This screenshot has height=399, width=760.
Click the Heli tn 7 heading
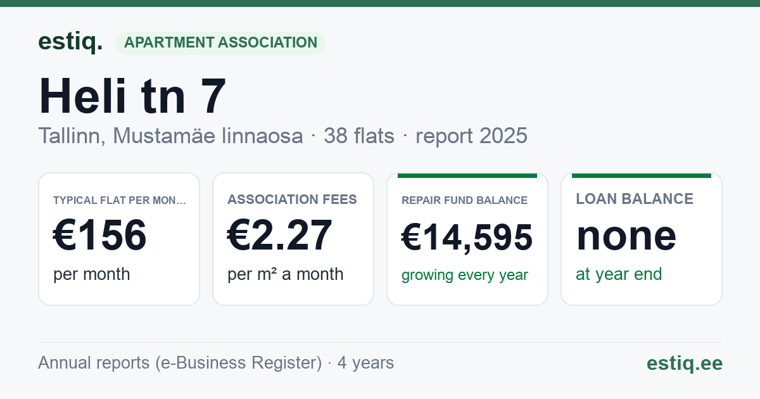(132, 96)
